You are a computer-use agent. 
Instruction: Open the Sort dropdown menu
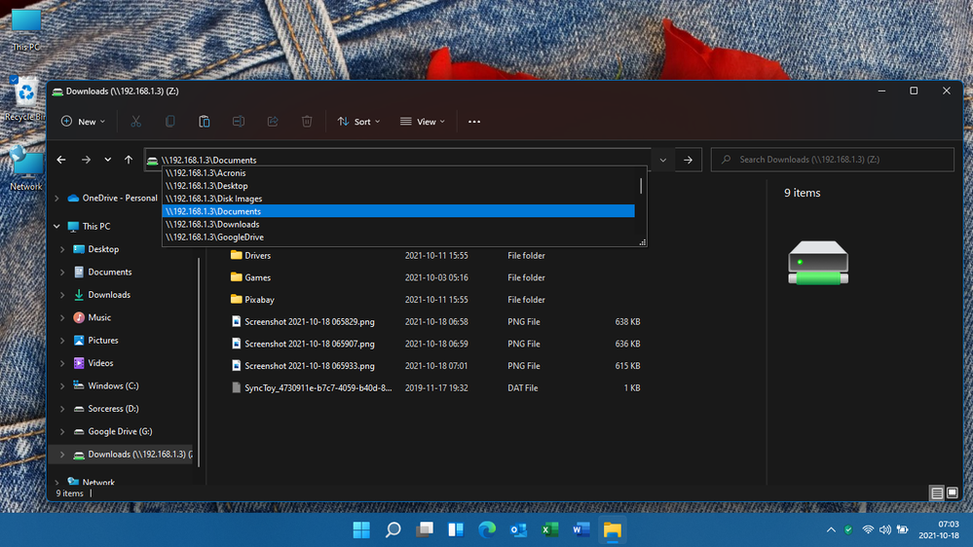358,122
